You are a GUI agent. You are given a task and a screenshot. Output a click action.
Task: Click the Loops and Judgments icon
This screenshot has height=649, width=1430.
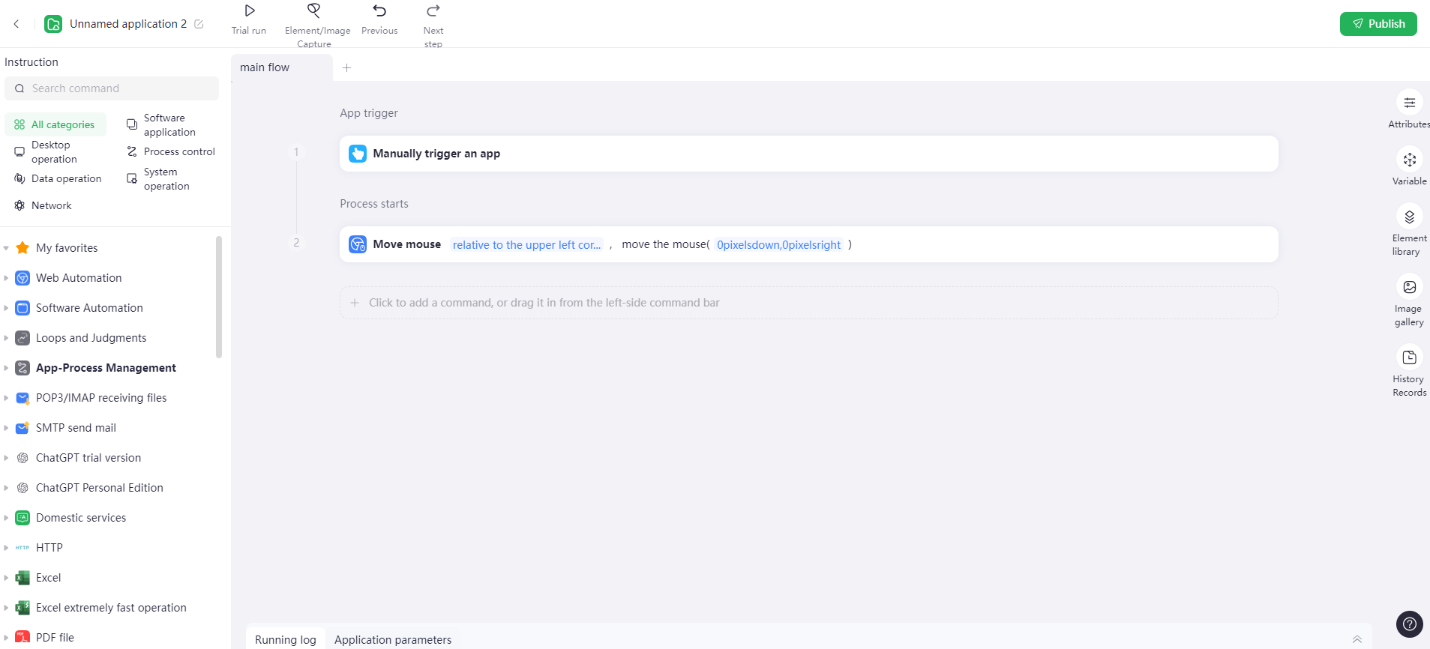(22, 338)
